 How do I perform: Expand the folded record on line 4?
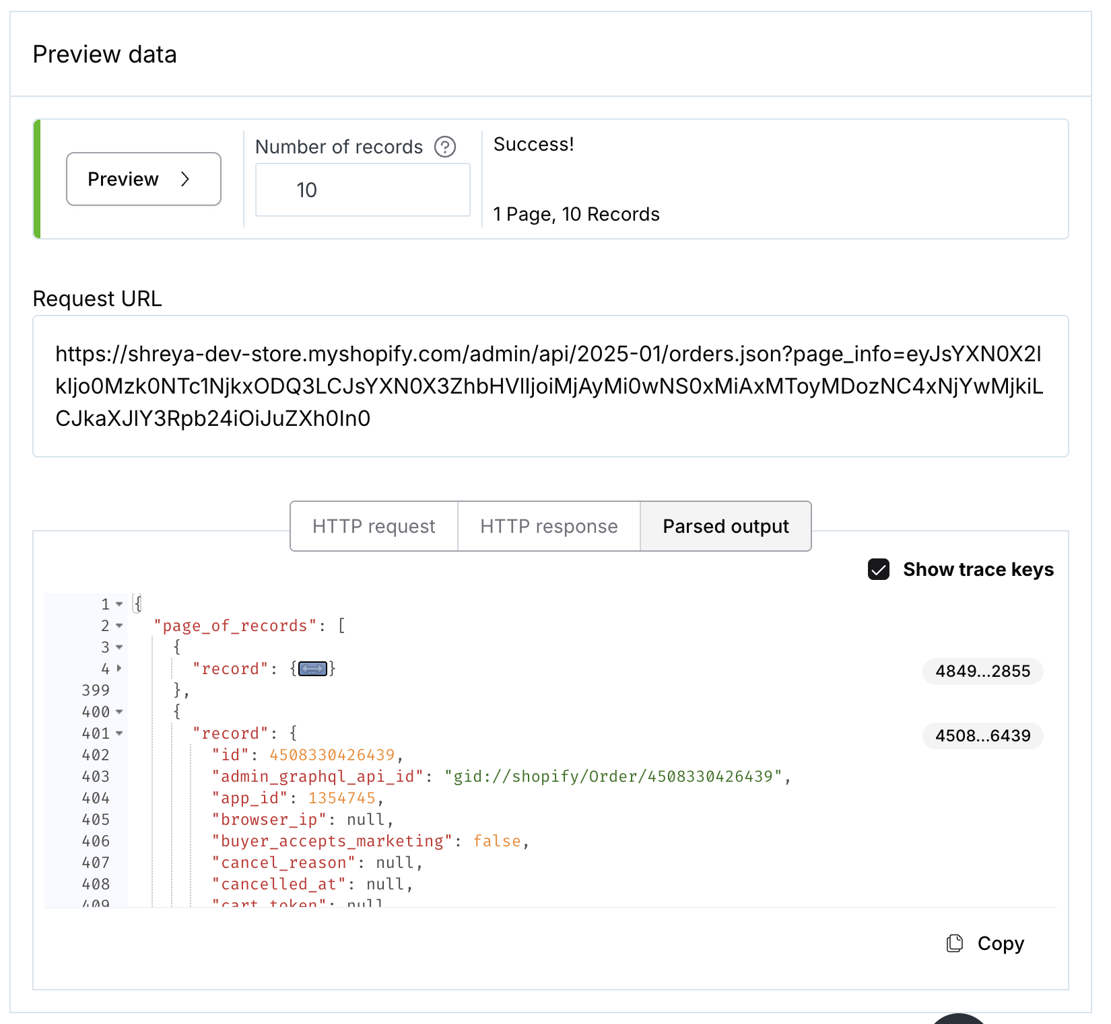pos(119,669)
